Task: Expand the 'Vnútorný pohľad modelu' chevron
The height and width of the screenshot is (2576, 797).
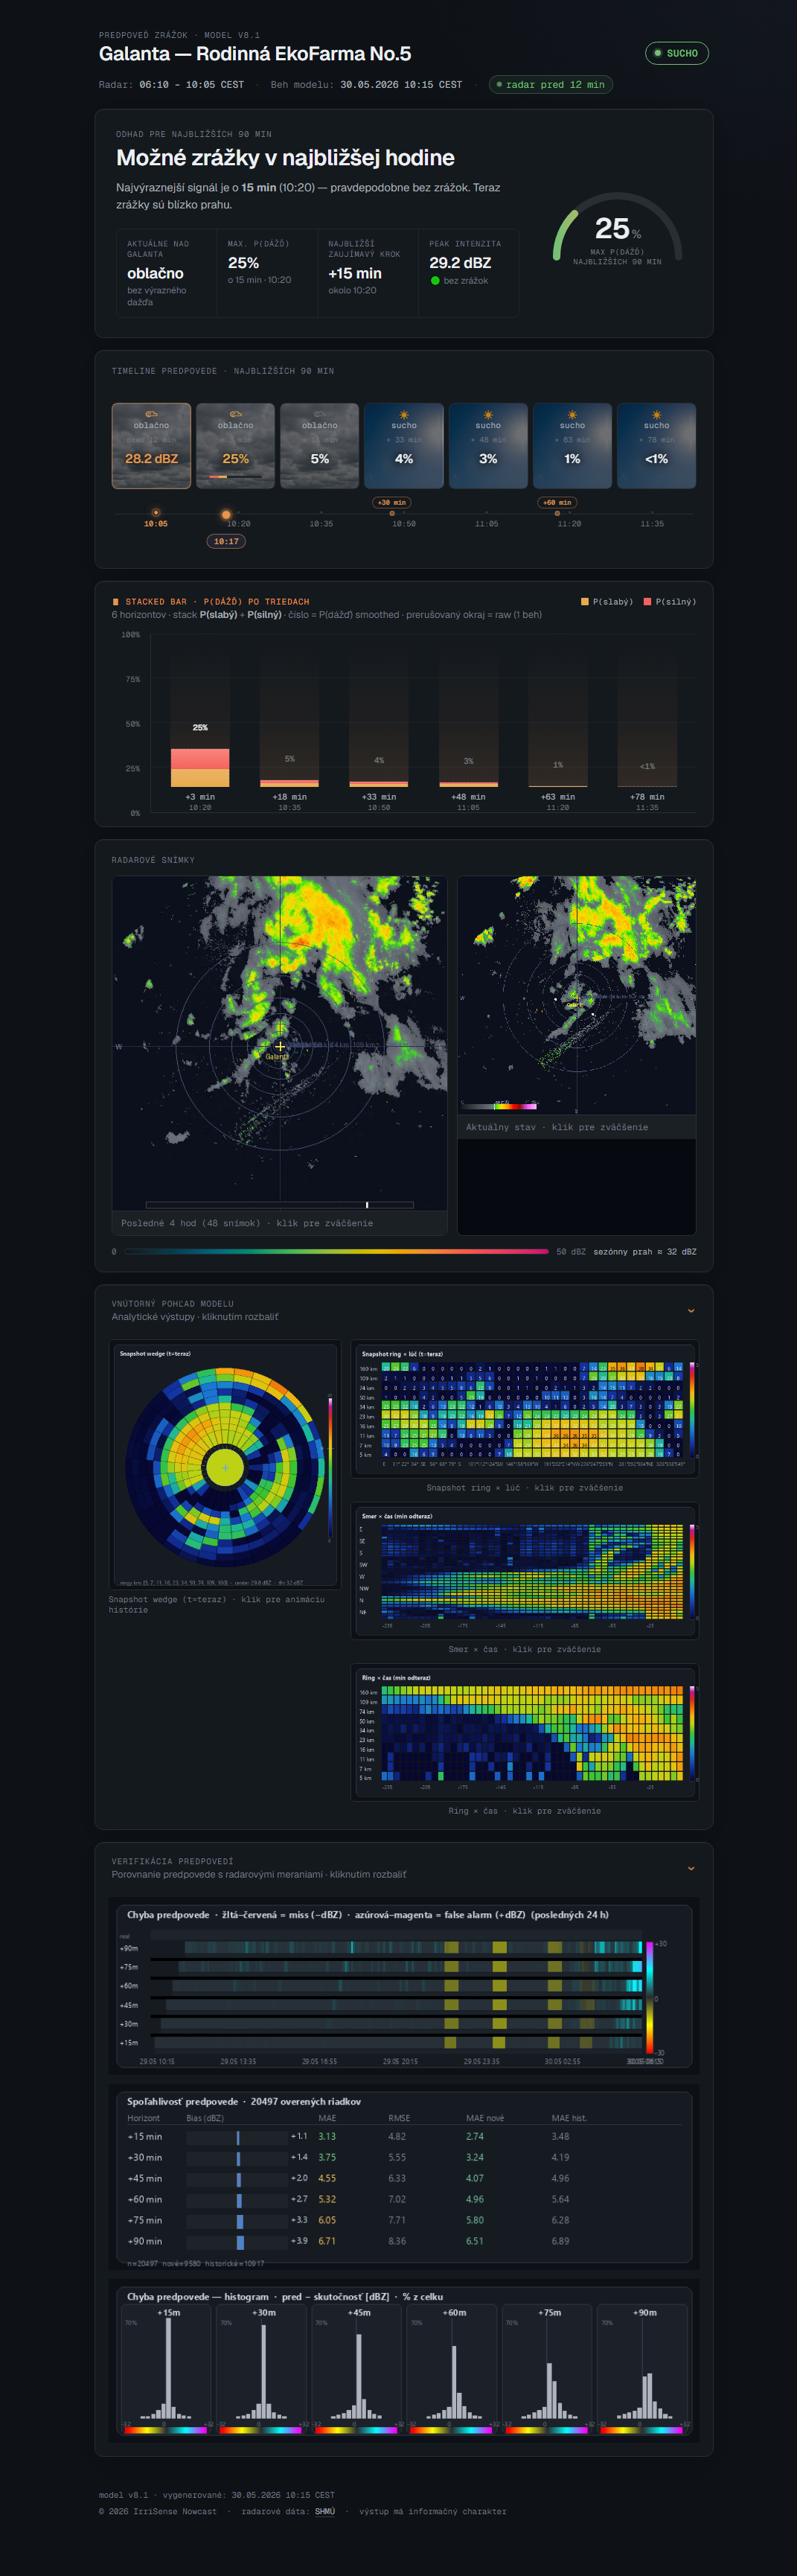Action: [x=691, y=1310]
